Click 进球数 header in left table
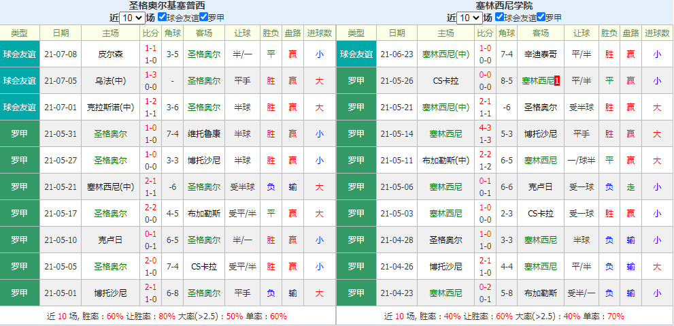 pyautogui.click(x=319, y=33)
